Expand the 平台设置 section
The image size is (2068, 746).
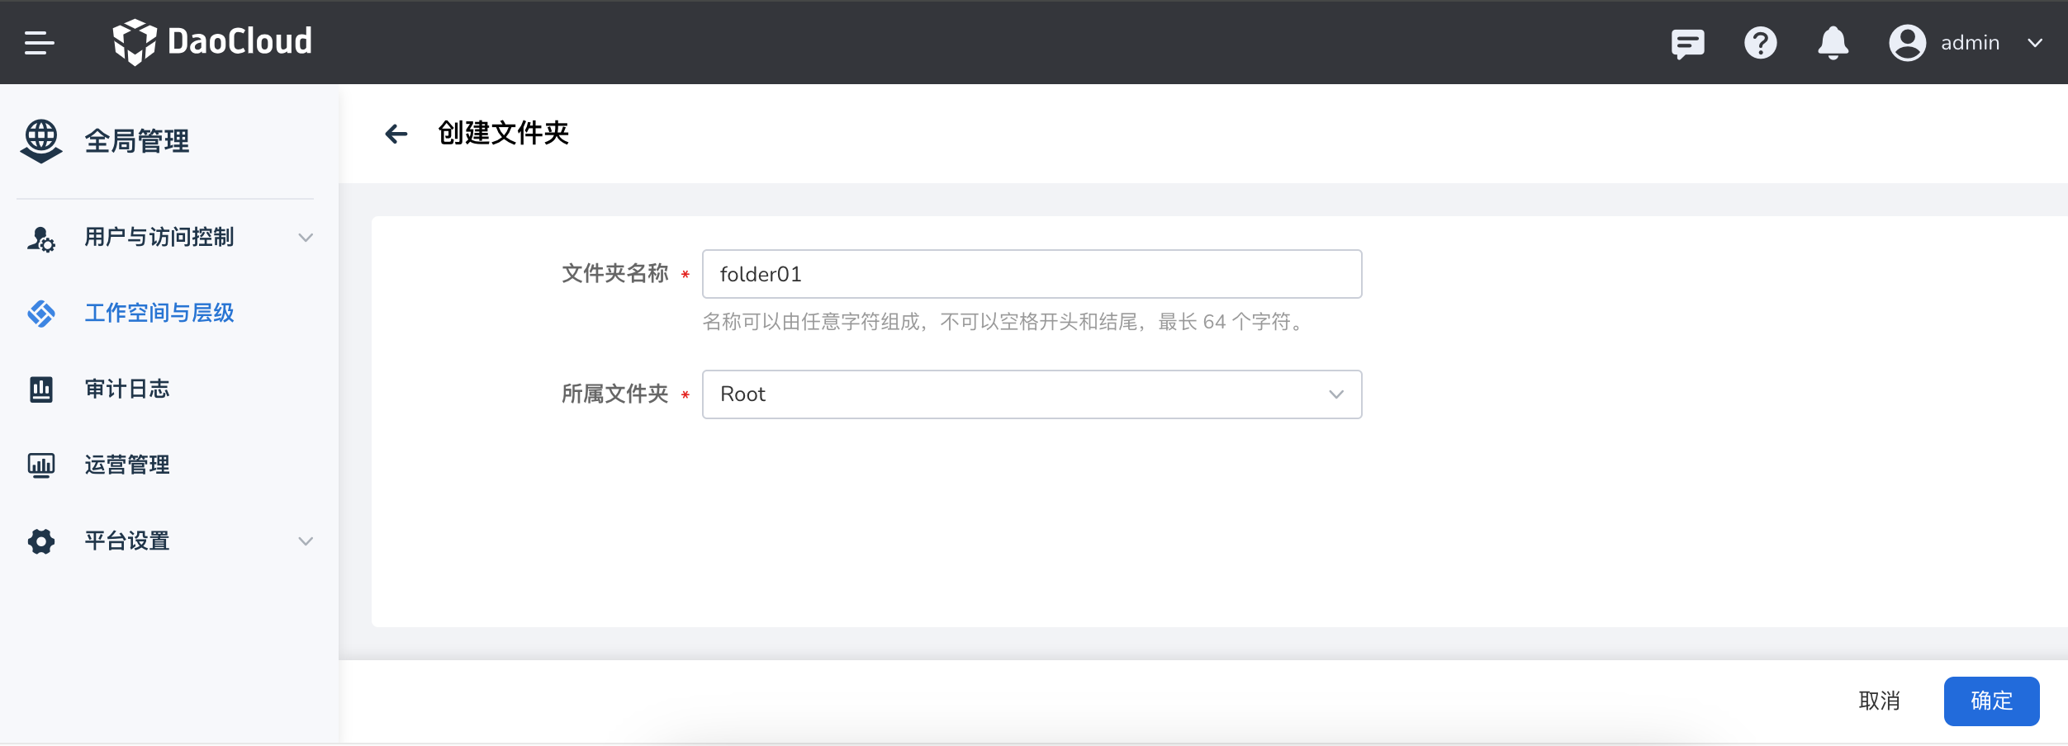pyautogui.click(x=306, y=541)
